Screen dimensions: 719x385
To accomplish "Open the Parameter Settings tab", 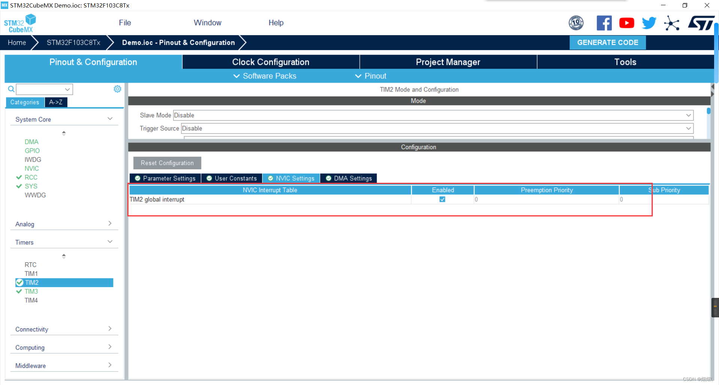I will coord(165,178).
